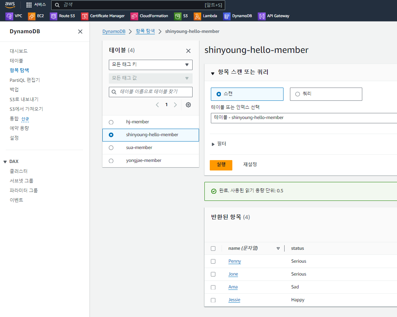Click the Certificate Manager shortcut icon

(84, 16)
